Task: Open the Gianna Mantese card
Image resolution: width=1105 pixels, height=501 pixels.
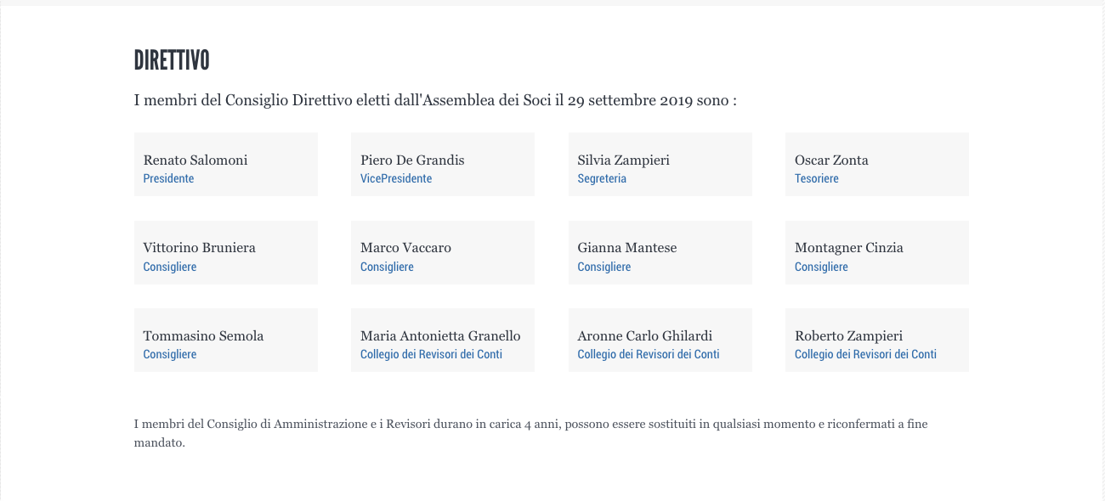Action: 660,252
